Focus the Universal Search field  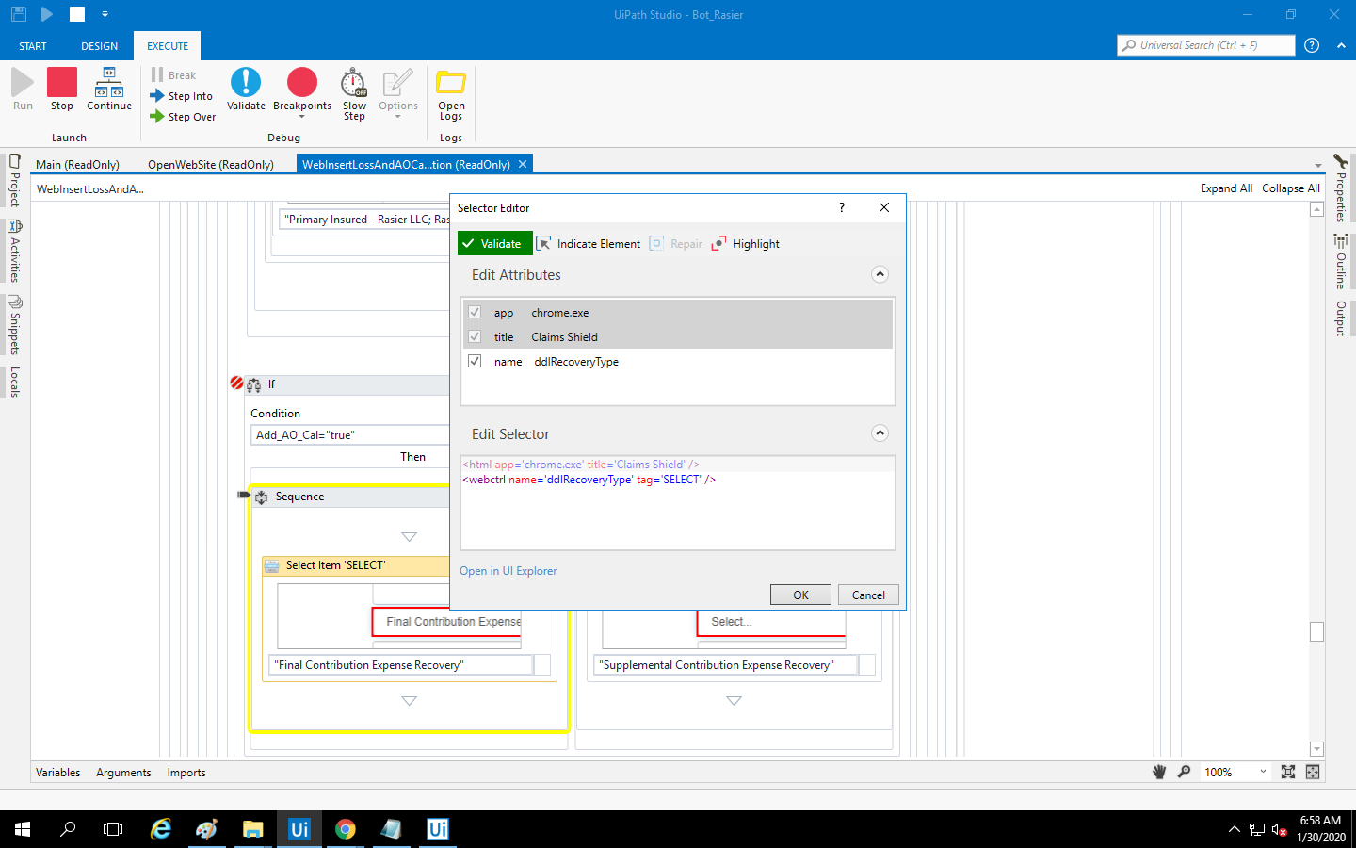pos(1206,45)
